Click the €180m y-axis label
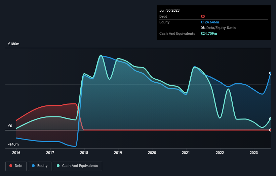This screenshot has width=276, height=176. (14, 44)
